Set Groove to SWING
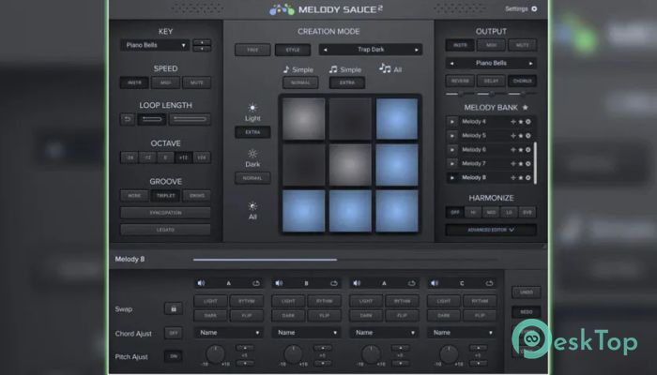Viewport: 657px width, 375px height. [x=196, y=195]
